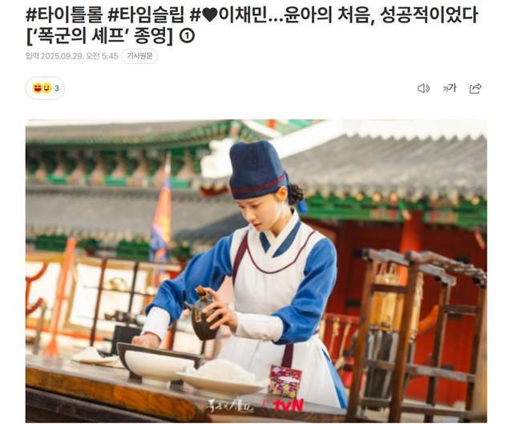Click the #타이틀롤 hashtag in the headline

tap(64, 14)
